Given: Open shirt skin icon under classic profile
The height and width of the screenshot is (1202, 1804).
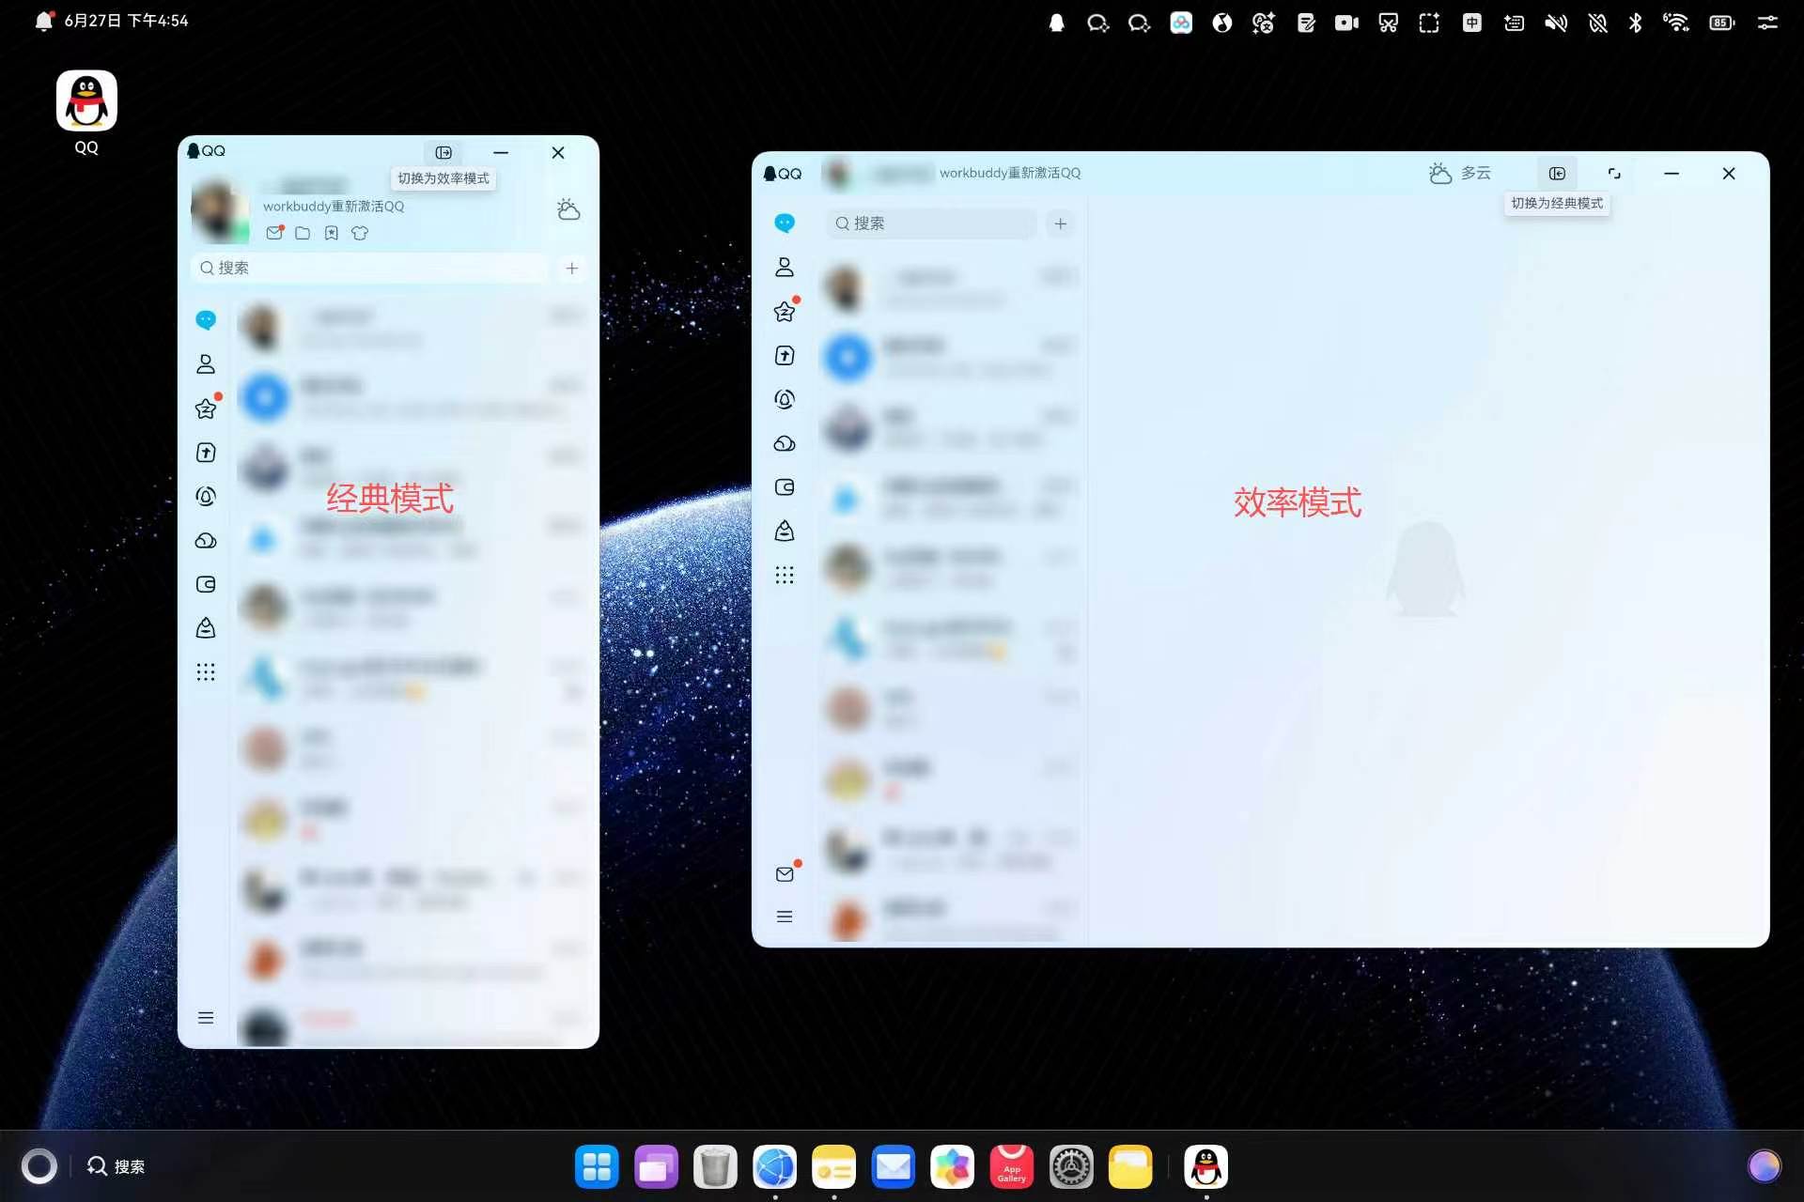Looking at the screenshot, I should click(360, 233).
